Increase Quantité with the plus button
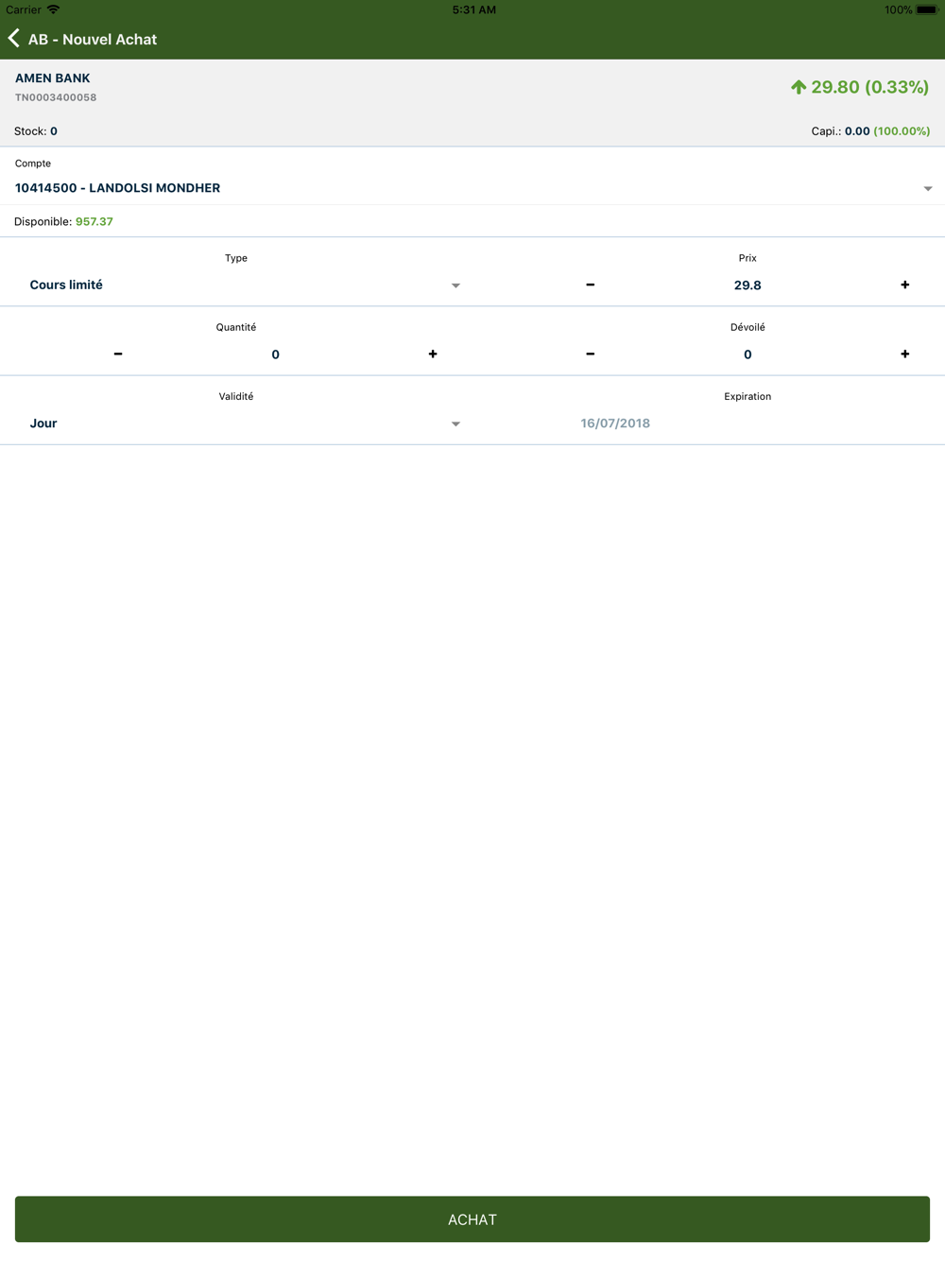This screenshot has height=1261, width=945. 433,354
